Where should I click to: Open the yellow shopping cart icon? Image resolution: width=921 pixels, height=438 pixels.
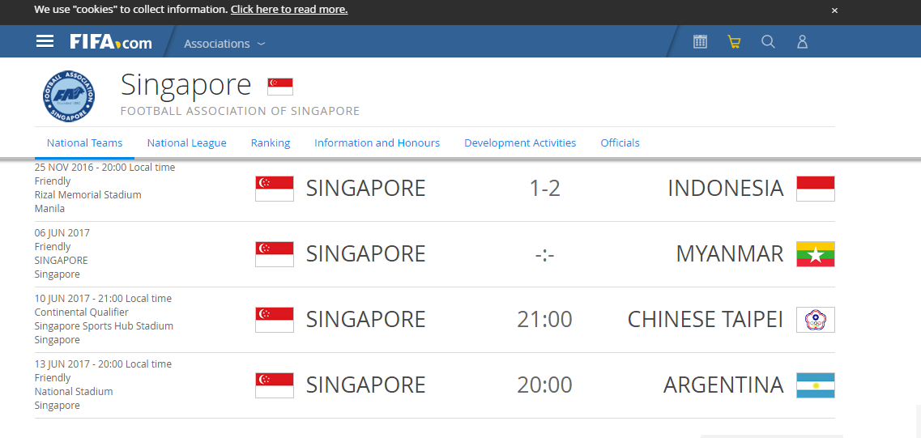(734, 41)
